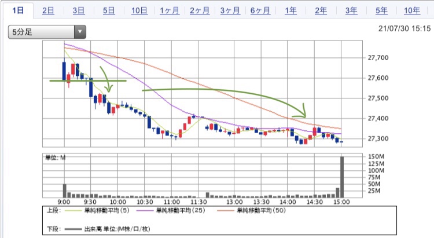The image size is (434, 238).
Task: Click the green line swatch for 移動平均(5)
Action: 73,211
